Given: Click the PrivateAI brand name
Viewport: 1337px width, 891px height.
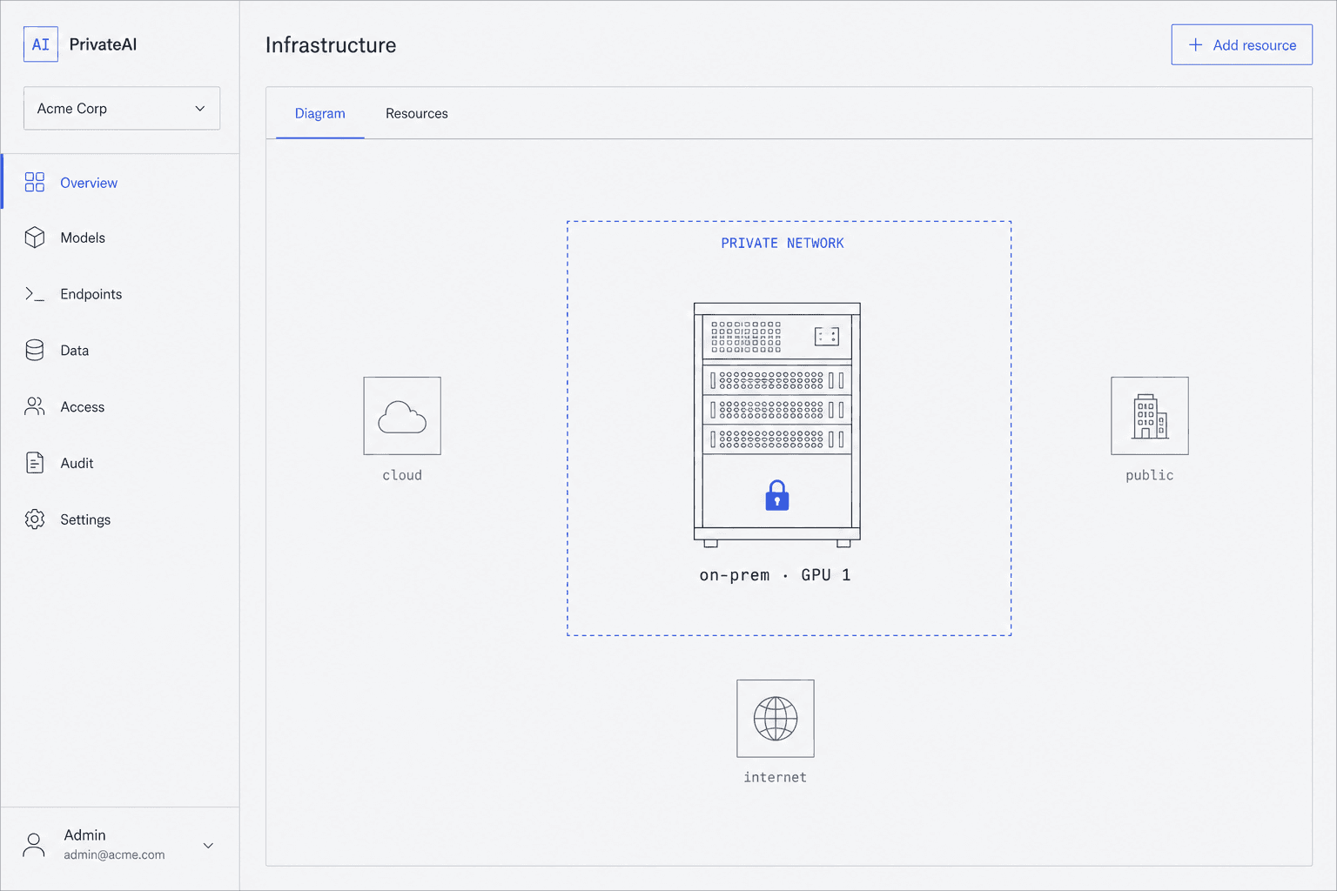Looking at the screenshot, I should [103, 44].
